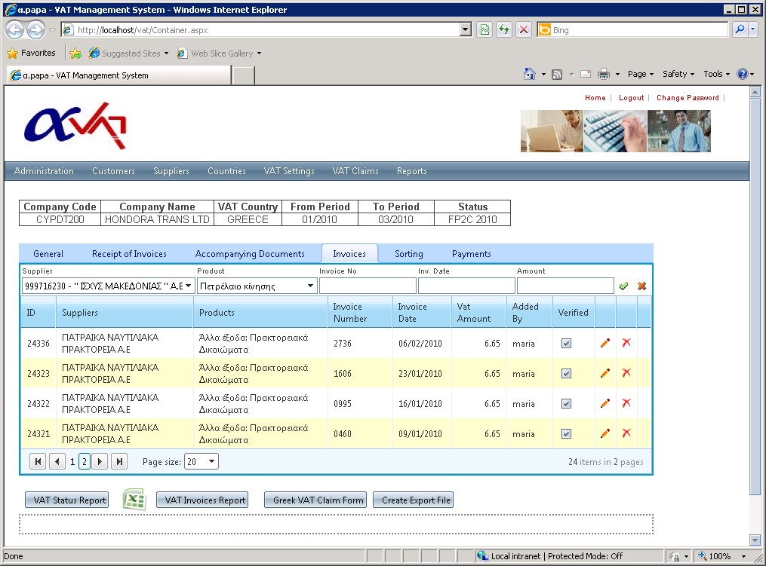Open the Administration menu

(x=44, y=171)
